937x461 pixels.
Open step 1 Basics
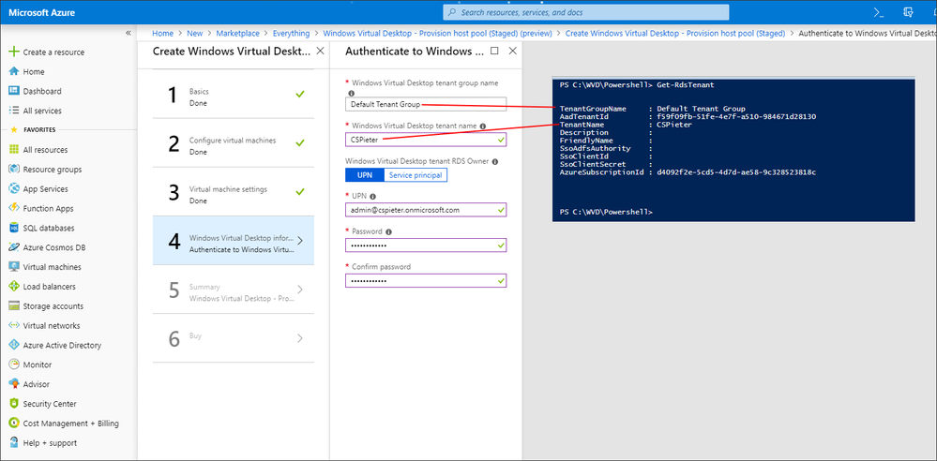click(x=234, y=95)
